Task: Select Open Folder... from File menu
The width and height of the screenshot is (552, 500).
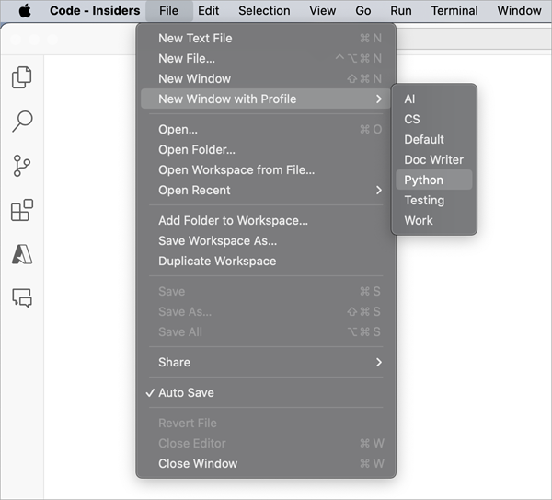Action: point(197,149)
